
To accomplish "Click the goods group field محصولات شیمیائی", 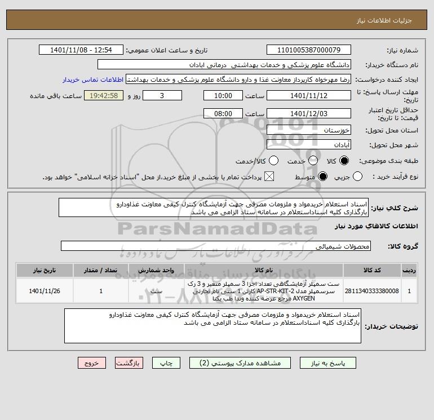I will 216,246.
